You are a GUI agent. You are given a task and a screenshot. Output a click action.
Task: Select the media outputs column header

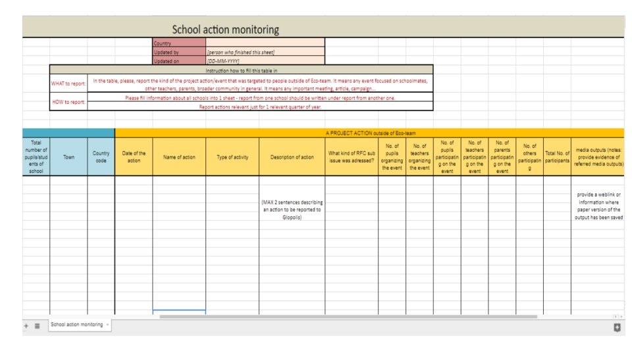pos(598,156)
